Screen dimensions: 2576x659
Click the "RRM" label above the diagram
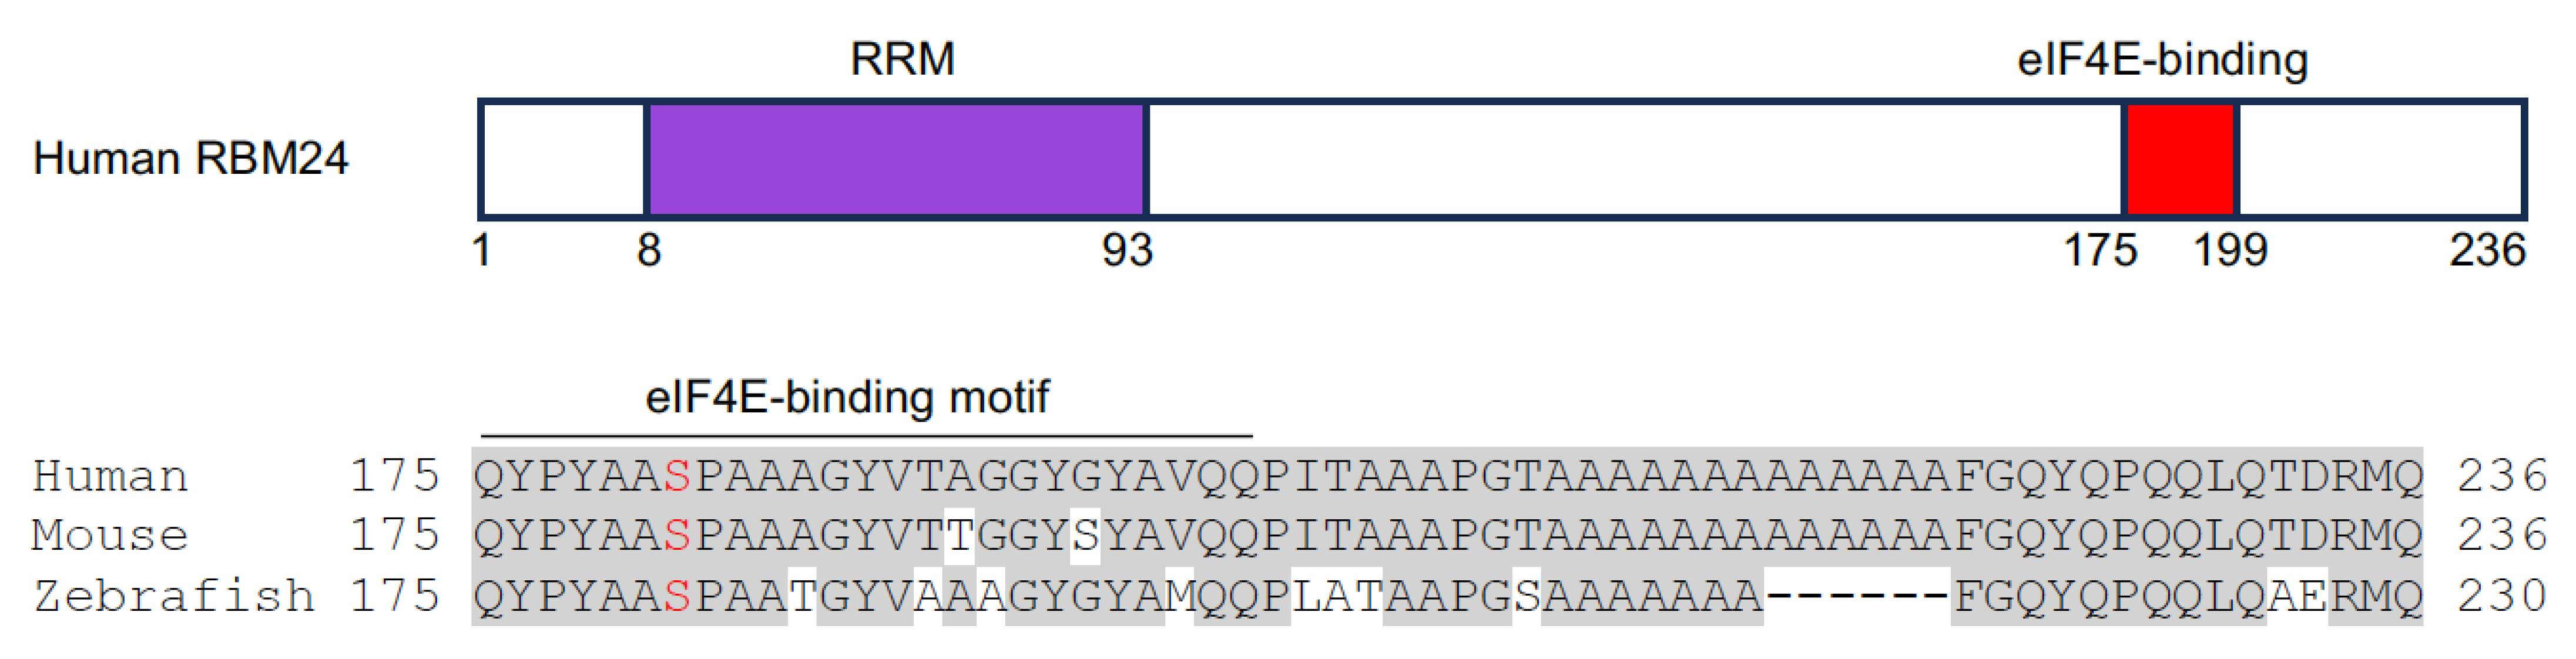pyautogui.click(x=902, y=59)
